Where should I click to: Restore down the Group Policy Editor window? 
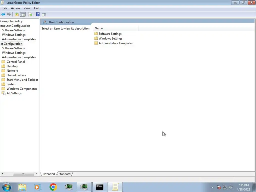[243, 2]
